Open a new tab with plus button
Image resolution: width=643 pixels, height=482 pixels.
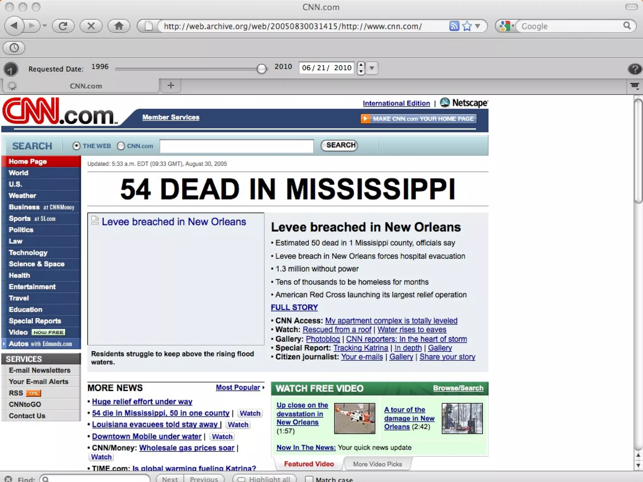tap(171, 85)
